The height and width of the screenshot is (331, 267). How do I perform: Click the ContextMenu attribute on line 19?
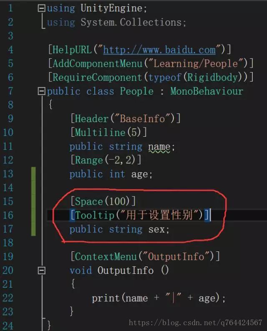pyautogui.click(x=145, y=257)
